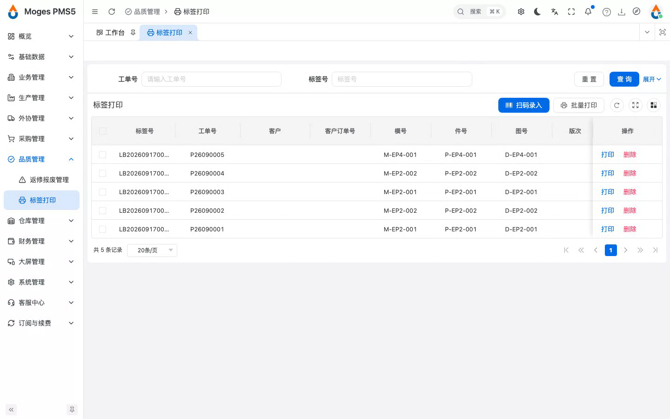Open the notifications bell
Viewport: 670px width, 419px height.
click(588, 12)
